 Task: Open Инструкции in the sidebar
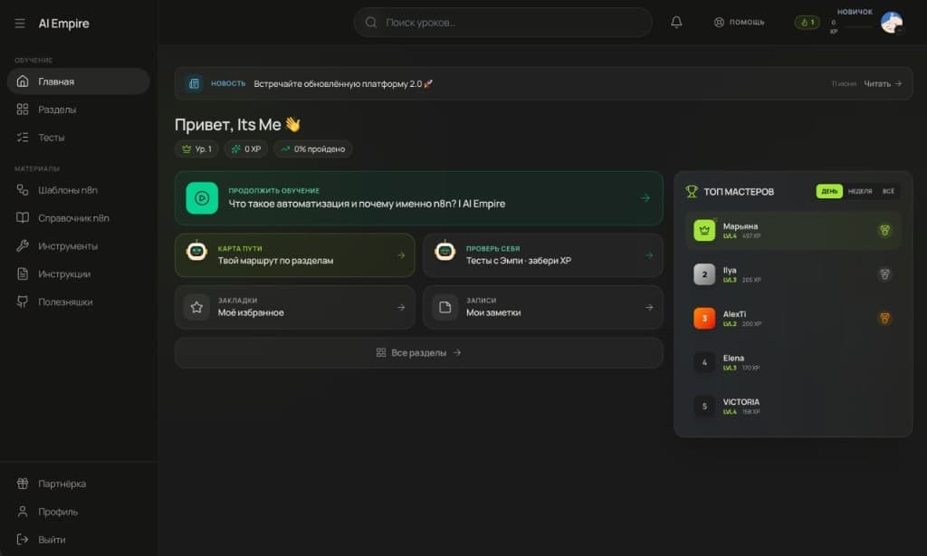coord(78,273)
